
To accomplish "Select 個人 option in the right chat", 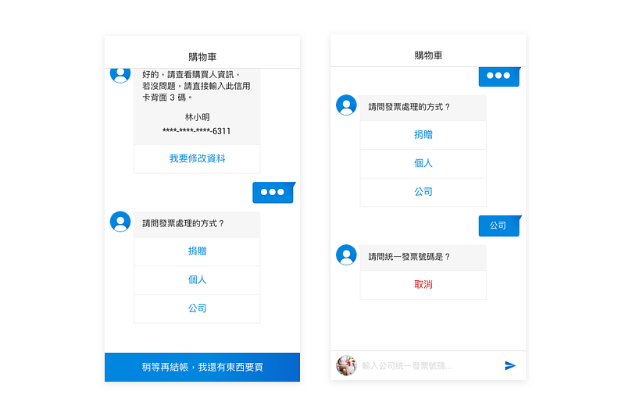I will pyautogui.click(x=423, y=163).
